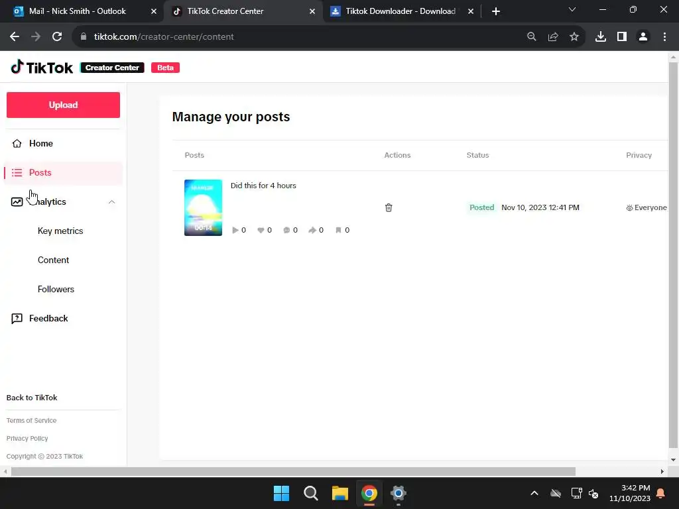Screen dimensions: 679x509
Task: Close the Outlook Mail tab
Action: (154, 11)
